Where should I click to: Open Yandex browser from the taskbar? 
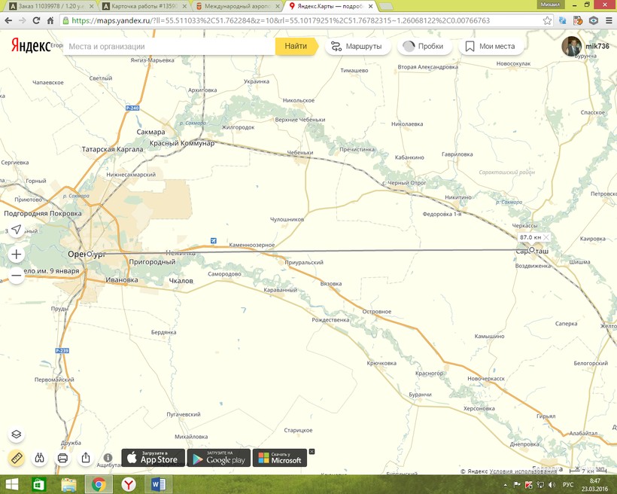[x=129, y=483]
